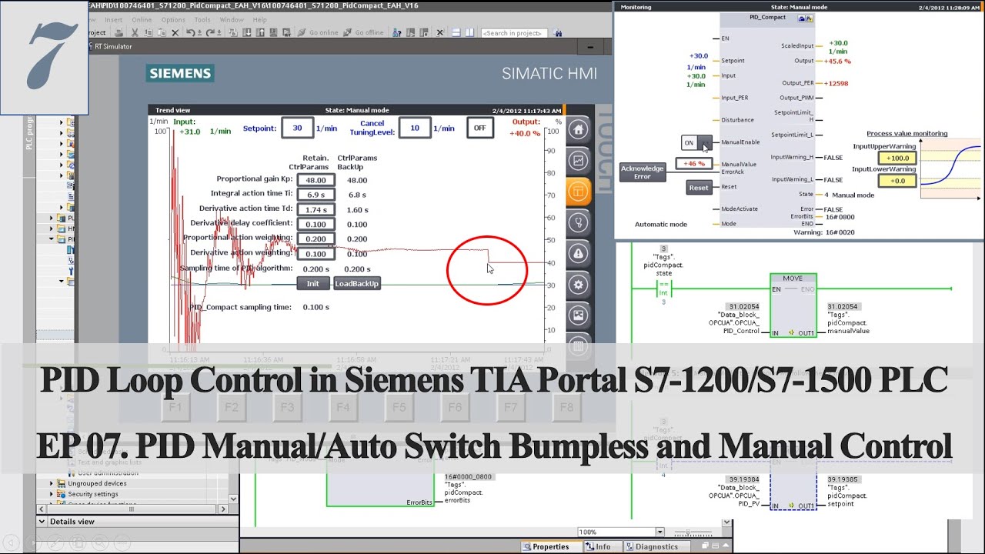Click the InputLowerWarning field +0.0
Viewport: 985px width, 554px height.
(x=898, y=181)
